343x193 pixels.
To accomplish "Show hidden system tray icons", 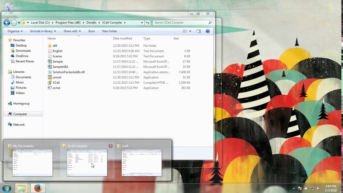I will tap(294, 188).
